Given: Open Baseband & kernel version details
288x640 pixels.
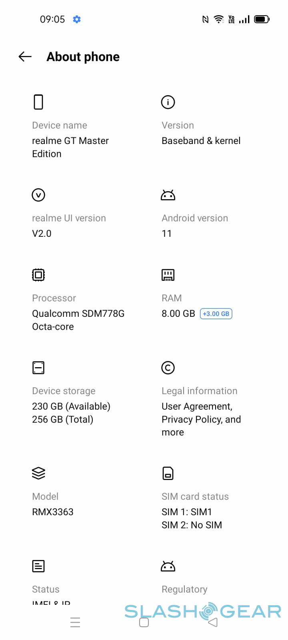Looking at the screenshot, I should (x=201, y=141).
